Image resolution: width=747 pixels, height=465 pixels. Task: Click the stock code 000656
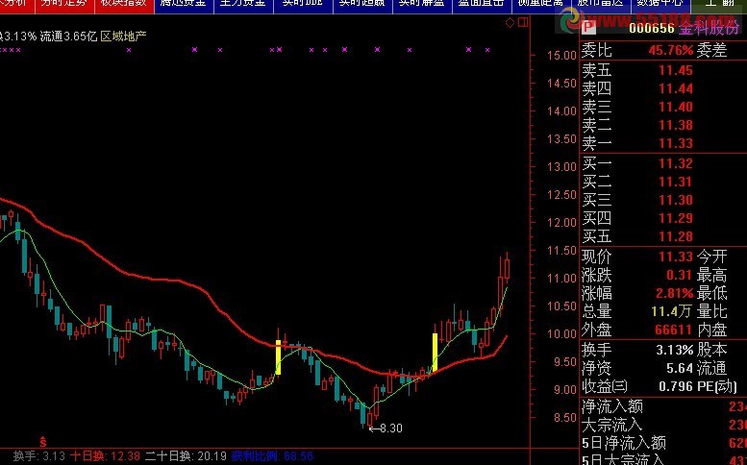pos(652,28)
